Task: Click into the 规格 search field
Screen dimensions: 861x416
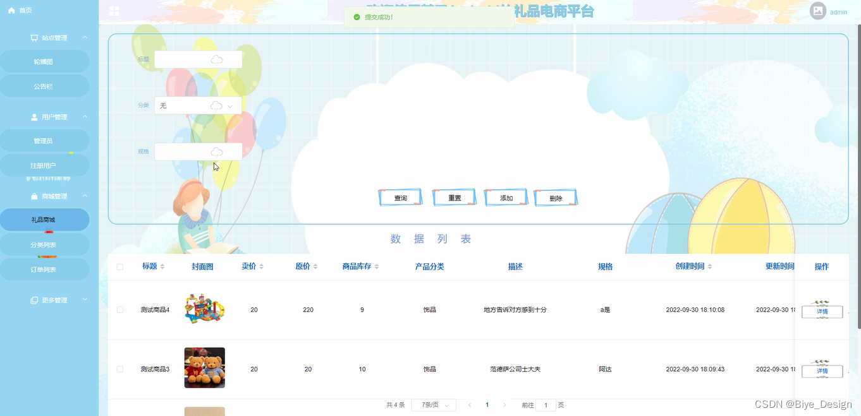Action: (x=198, y=152)
